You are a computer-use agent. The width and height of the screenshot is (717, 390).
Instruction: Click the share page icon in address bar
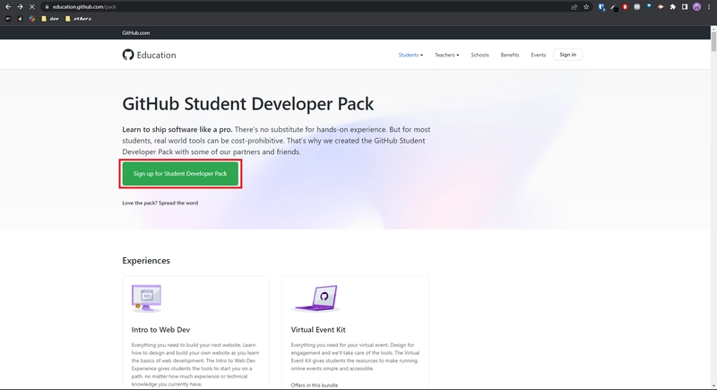pos(574,6)
